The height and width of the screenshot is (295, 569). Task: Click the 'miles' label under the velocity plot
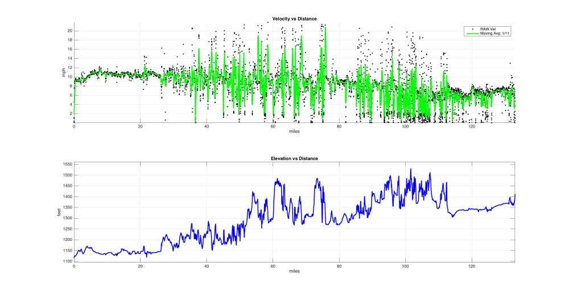click(x=294, y=133)
